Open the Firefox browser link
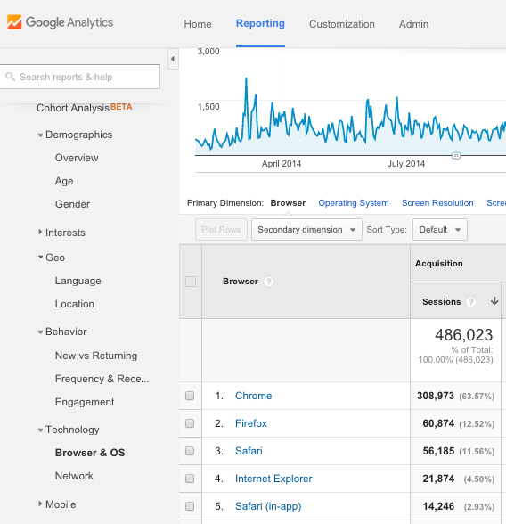Image resolution: width=506 pixels, height=524 pixels. point(251,423)
